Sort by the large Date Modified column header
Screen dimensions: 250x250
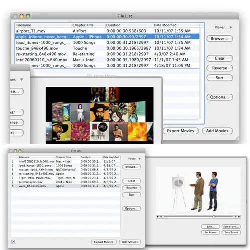point(176,25)
